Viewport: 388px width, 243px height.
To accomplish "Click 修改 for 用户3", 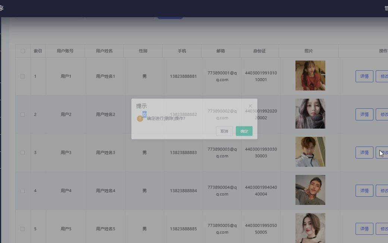I will click(x=384, y=152).
